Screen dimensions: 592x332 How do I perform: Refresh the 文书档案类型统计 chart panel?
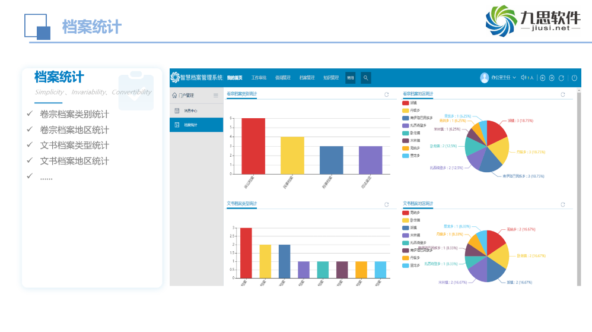(x=387, y=204)
